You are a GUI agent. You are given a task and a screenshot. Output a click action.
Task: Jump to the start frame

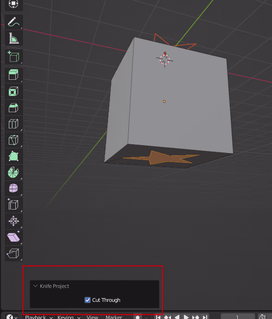point(158,317)
